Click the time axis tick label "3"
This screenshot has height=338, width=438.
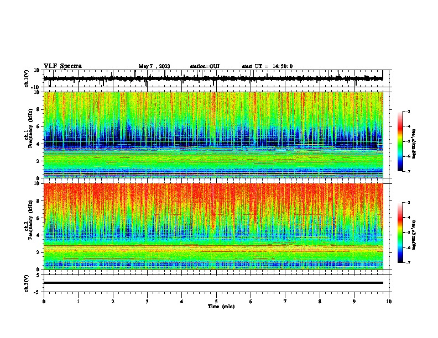point(147,302)
